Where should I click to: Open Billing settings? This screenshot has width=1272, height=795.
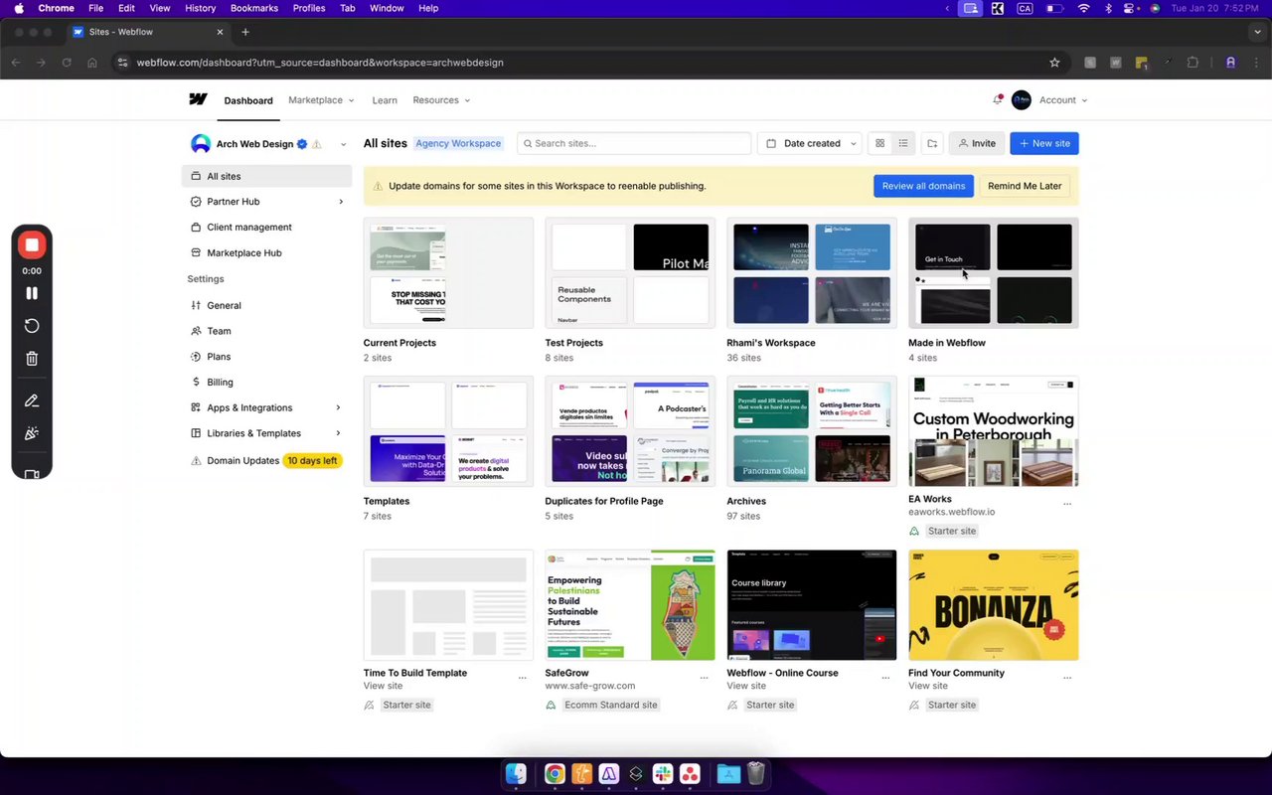(220, 383)
